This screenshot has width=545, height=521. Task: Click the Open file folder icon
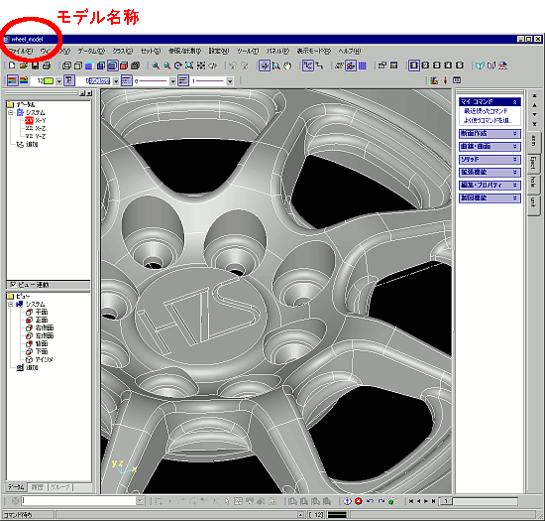24,65
